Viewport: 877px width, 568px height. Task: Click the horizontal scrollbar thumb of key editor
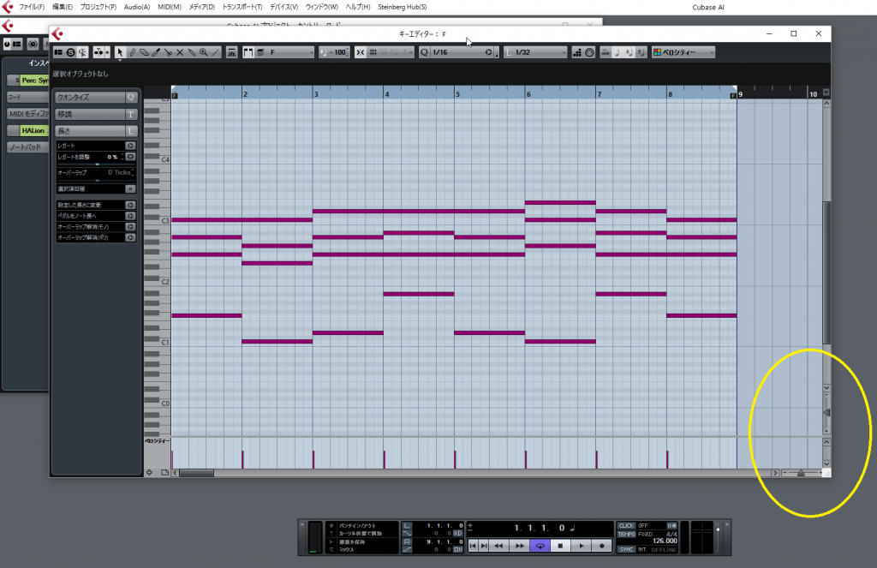point(196,474)
